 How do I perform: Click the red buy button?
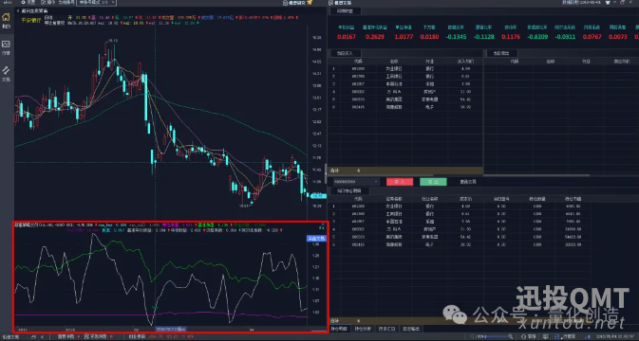400,182
